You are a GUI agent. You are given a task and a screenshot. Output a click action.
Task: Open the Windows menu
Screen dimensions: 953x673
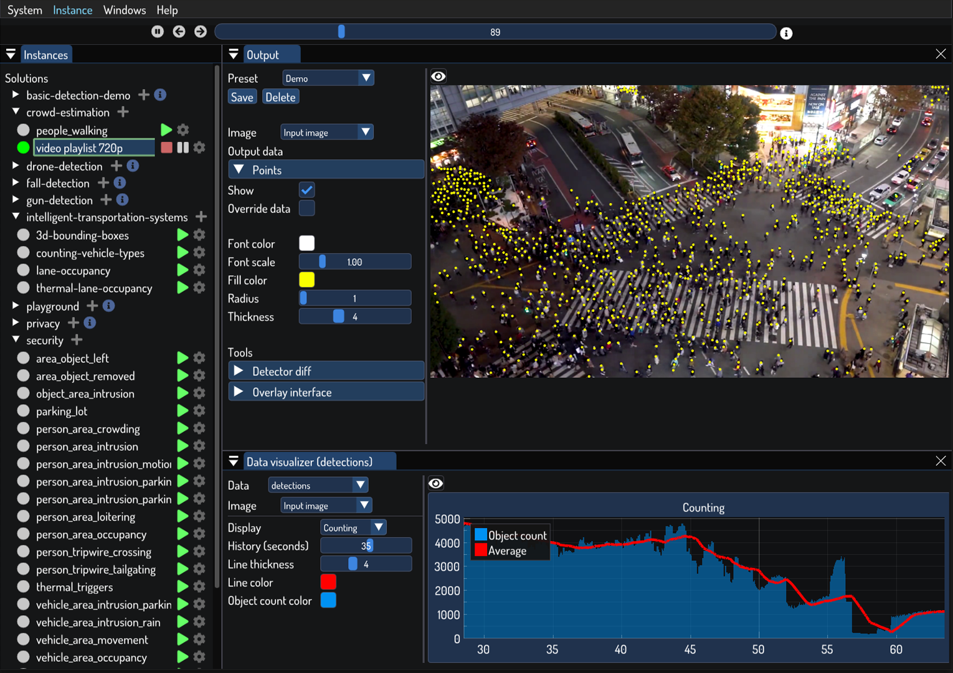pos(124,9)
